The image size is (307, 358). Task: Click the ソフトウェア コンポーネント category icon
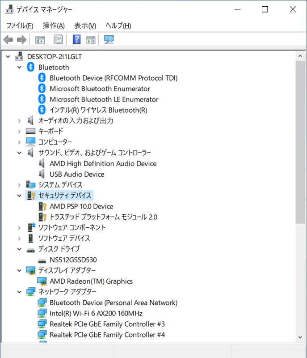[x=31, y=227]
